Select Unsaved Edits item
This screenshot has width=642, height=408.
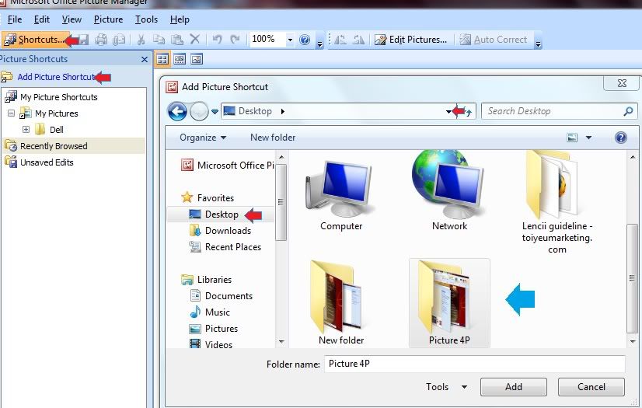click(47, 162)
